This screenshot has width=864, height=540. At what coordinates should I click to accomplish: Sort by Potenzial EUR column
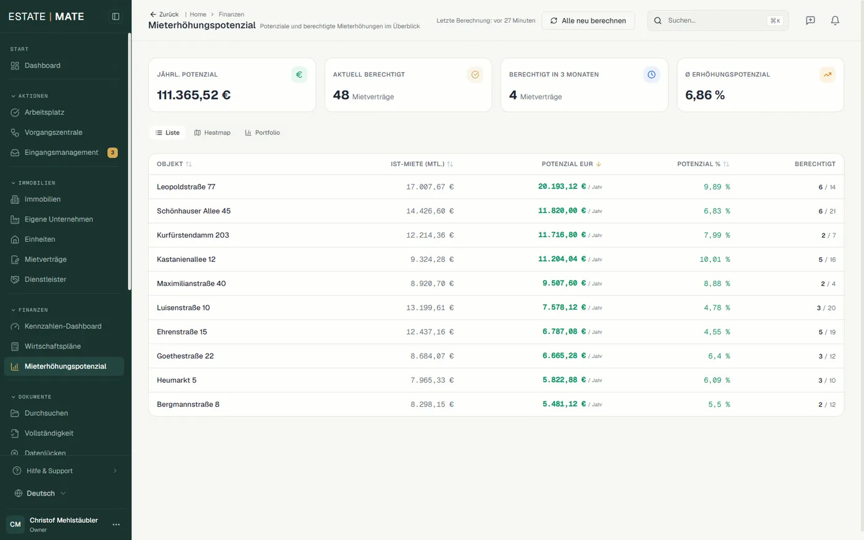(571, 164)
